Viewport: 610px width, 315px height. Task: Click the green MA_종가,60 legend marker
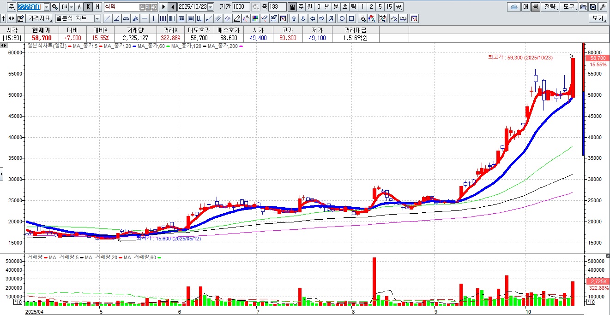point(168,46)
